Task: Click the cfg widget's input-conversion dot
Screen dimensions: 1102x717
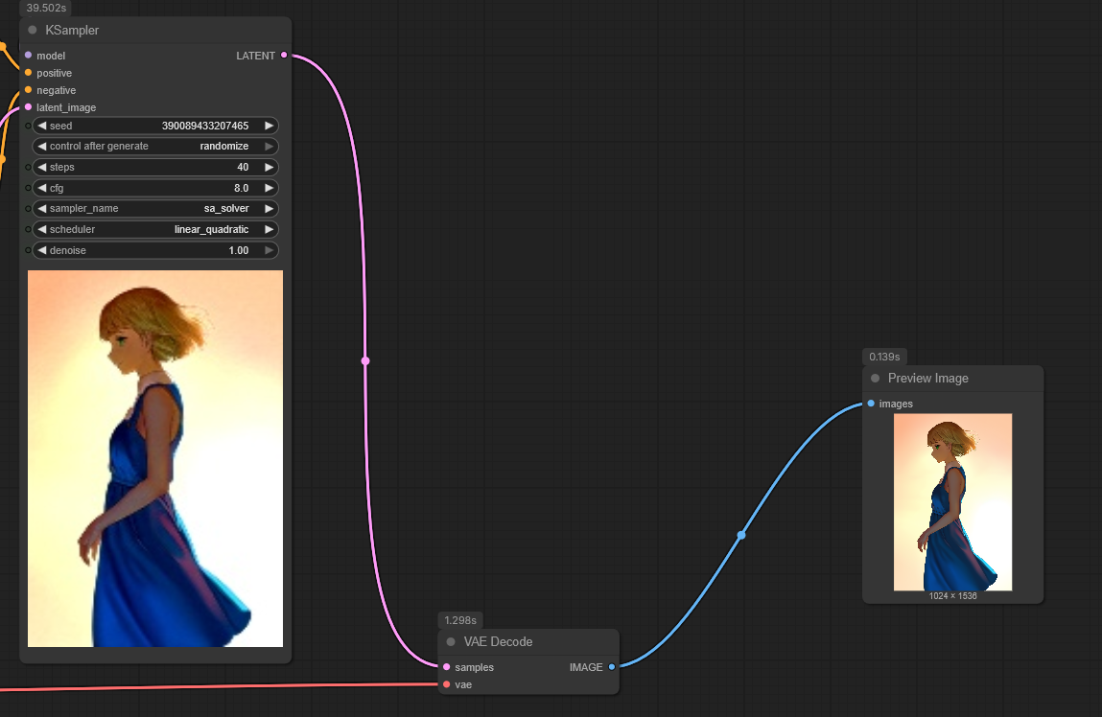Action: click(28, 188)
